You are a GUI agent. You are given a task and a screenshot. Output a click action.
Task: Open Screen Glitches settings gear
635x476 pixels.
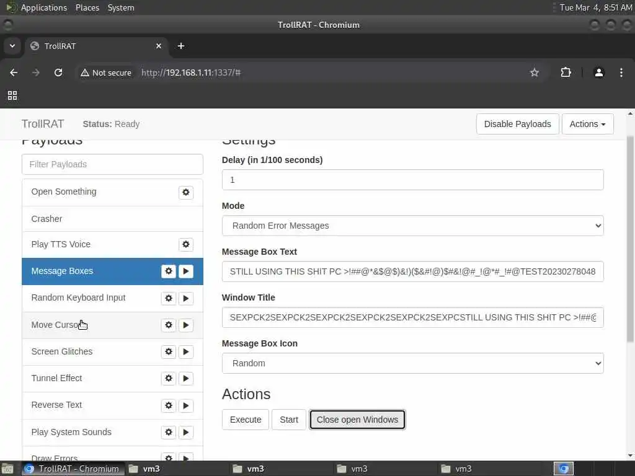(169, 352)
